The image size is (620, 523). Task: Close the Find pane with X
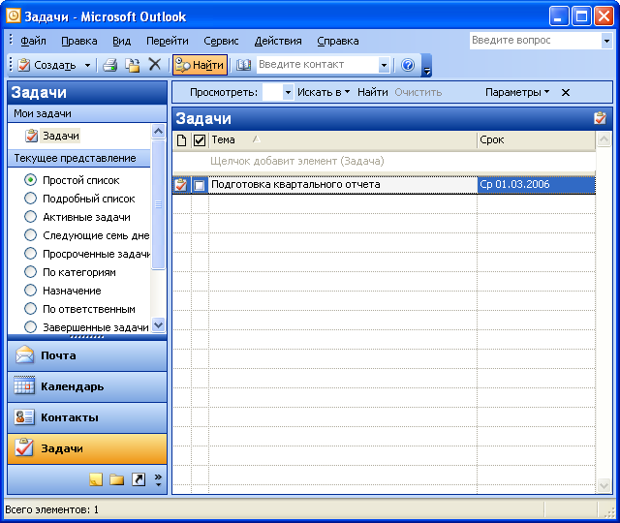tap(566, 93)
